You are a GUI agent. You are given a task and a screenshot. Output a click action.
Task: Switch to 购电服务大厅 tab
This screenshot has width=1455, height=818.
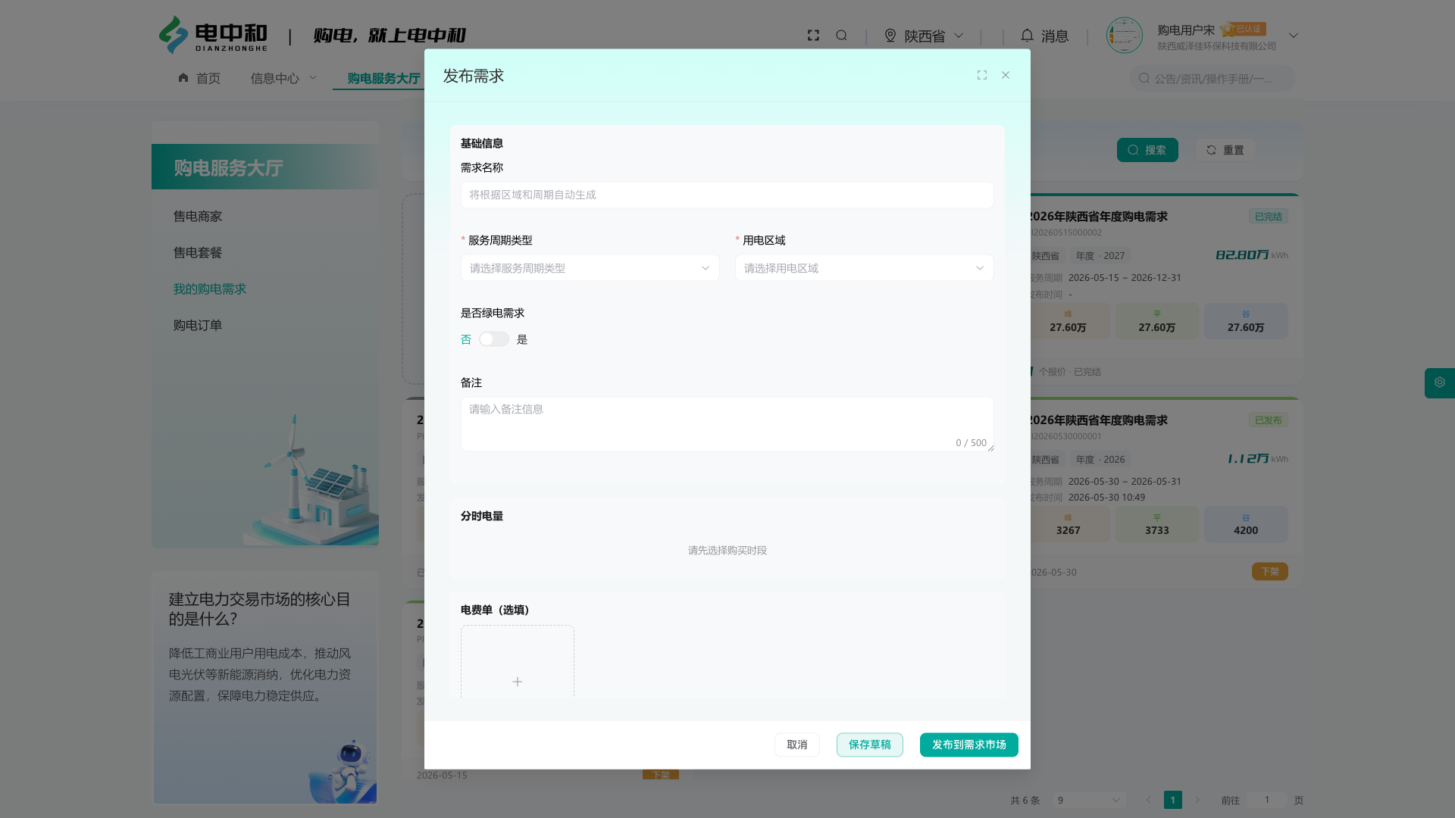[383, 78]
